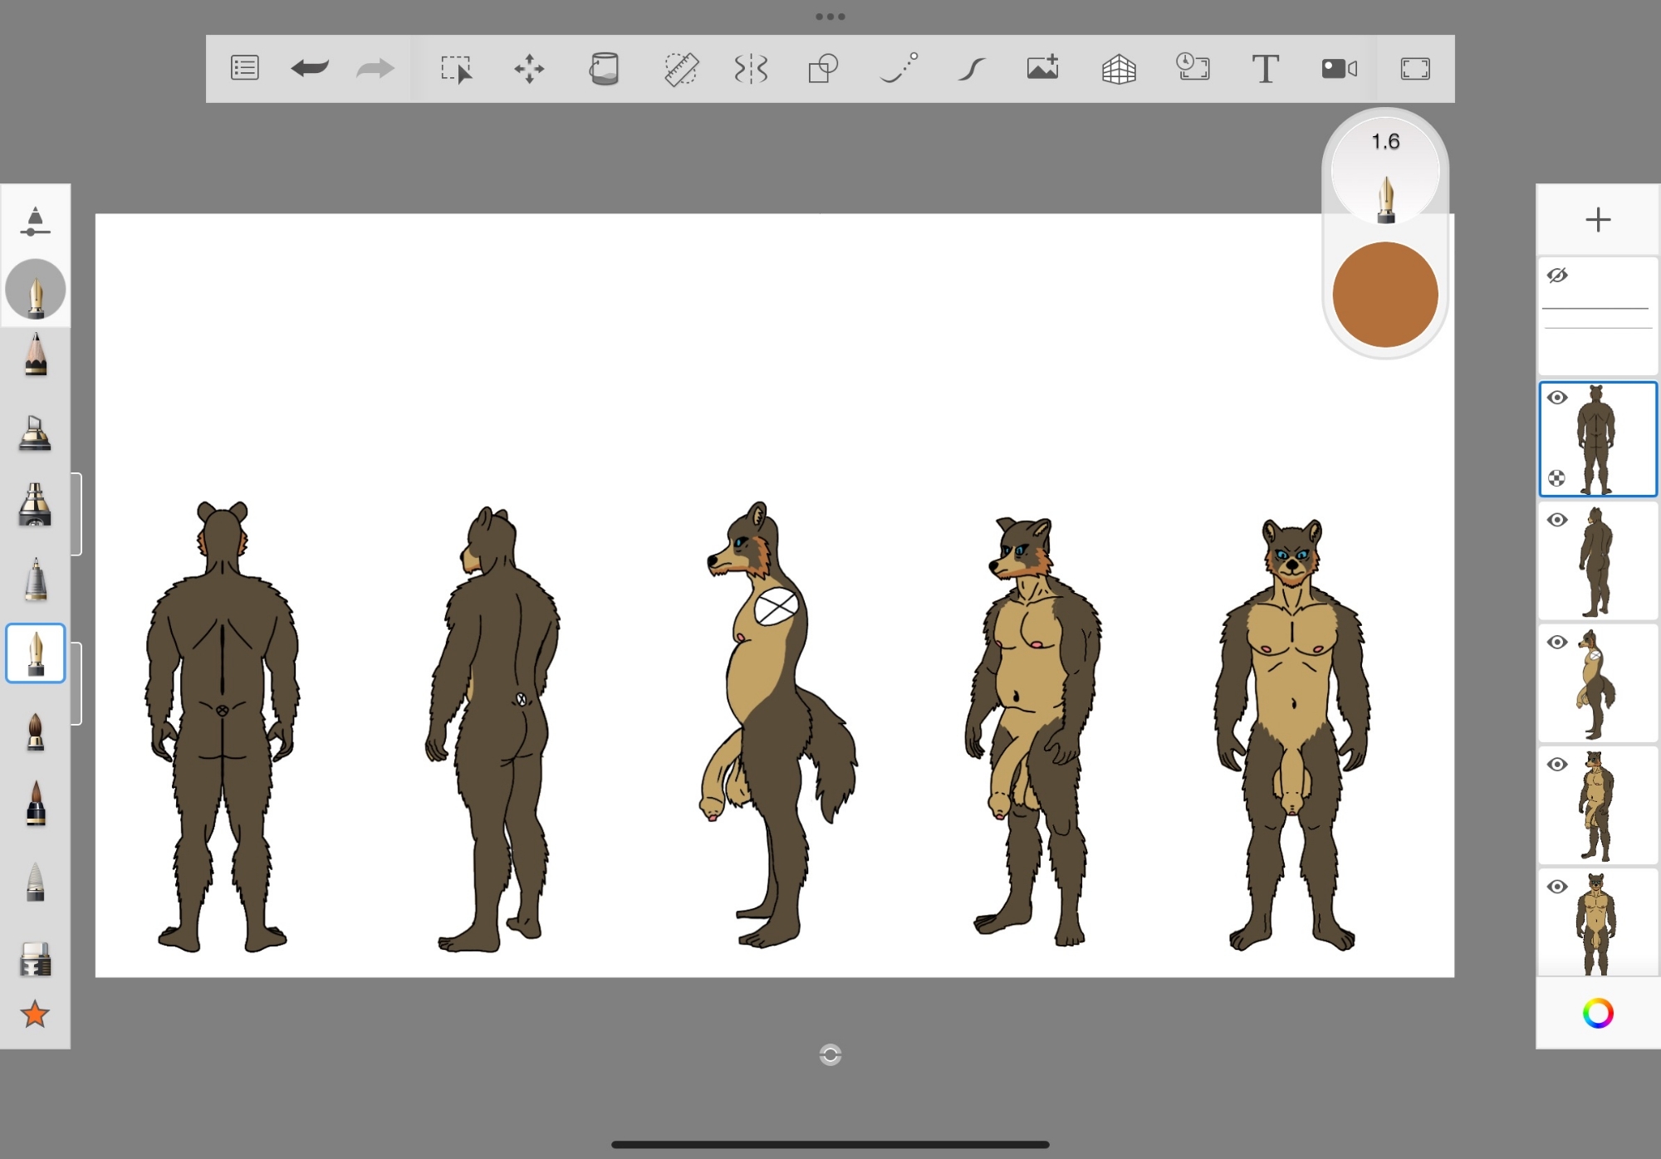The height and width of the screenshot is (1159, 1661).
Task: Click the undo arrow
Action: [310, 68]
